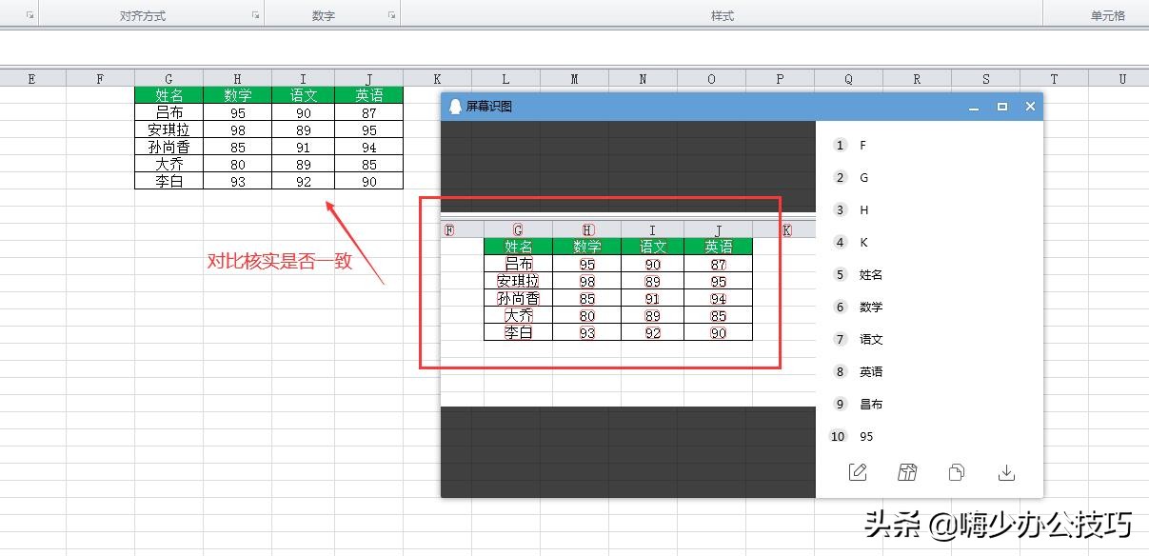Select Excel column I header
Screen dimensions: 1149x556
(303, 79)
